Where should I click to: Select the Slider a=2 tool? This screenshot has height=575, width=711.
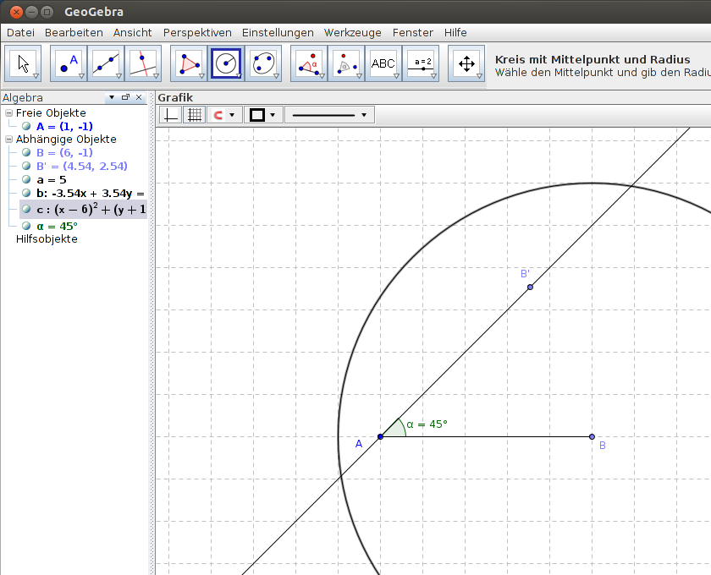click(421, 63)
